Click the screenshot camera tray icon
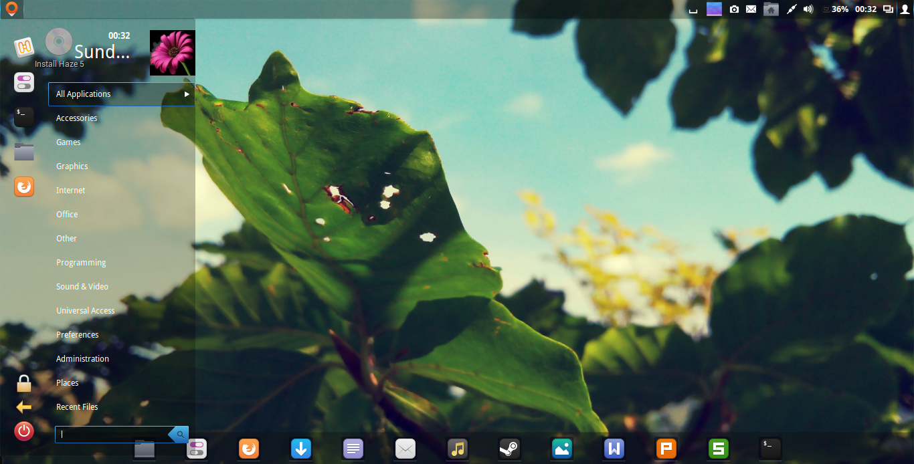 point(734,9)
